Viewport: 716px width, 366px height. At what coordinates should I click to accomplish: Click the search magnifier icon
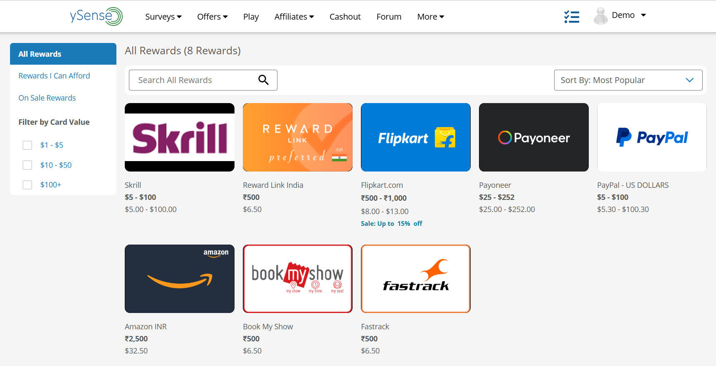point(263,80)
